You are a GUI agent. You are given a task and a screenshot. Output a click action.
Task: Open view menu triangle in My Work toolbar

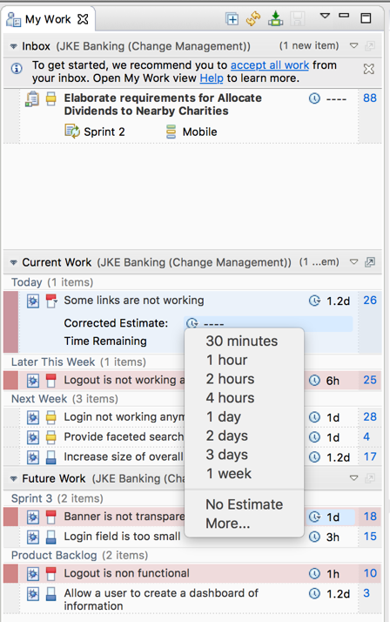(325, 16)
